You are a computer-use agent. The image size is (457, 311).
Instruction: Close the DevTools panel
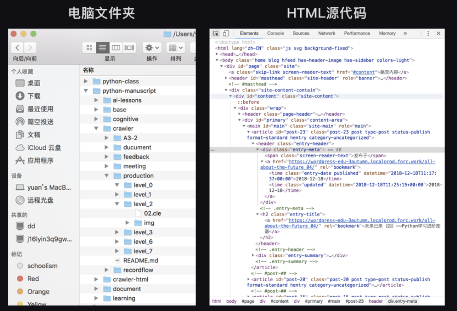[438, 33]
